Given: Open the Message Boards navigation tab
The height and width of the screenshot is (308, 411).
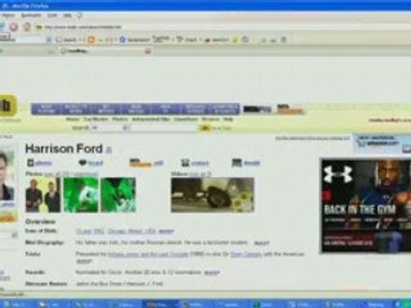Looking at the screenshot, I should pos(195,109).
